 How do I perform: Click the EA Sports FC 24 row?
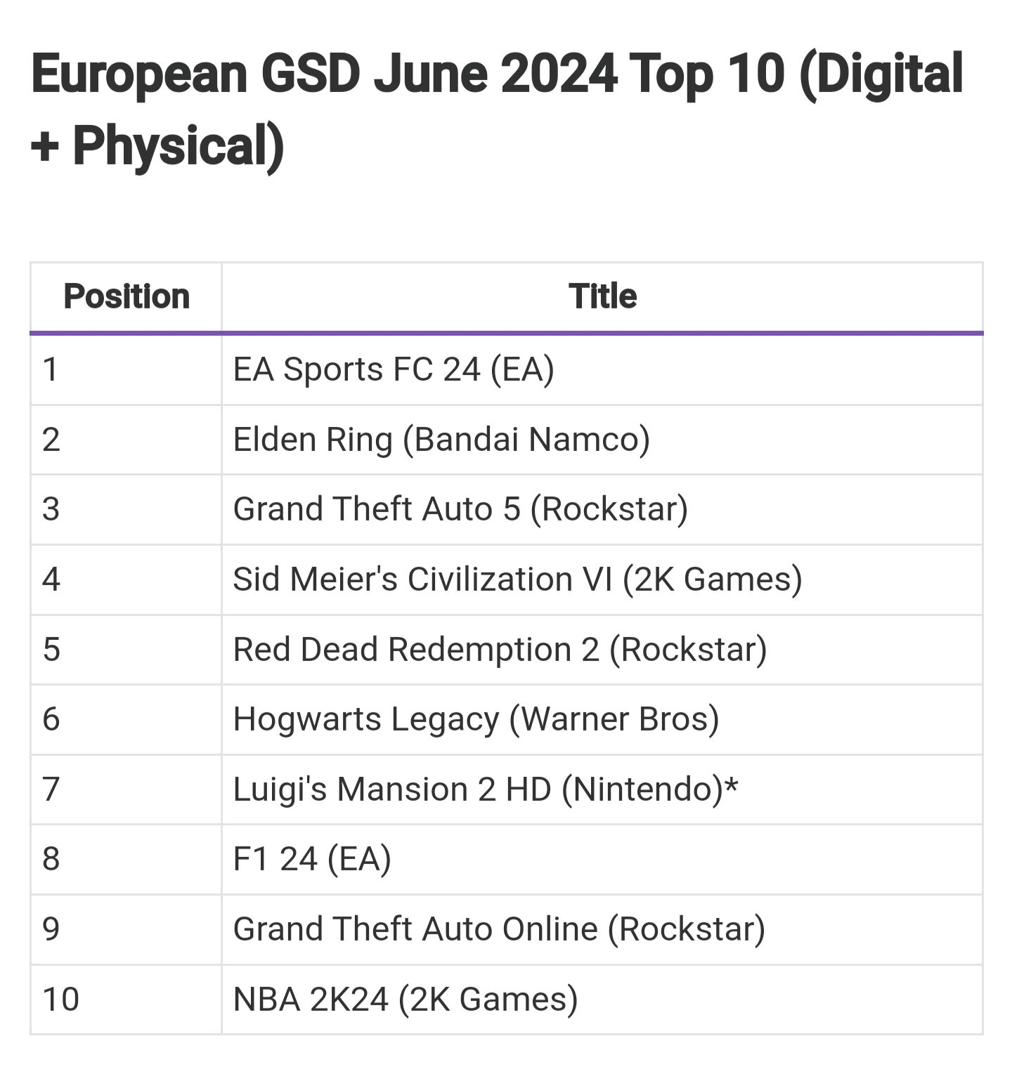click(x=394, y=369)
